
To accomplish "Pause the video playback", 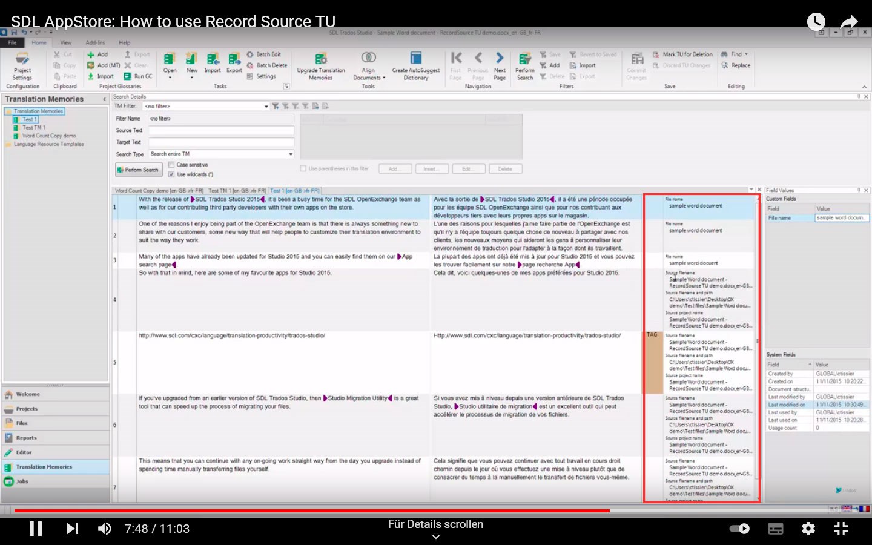I will [x=36, y=528].
